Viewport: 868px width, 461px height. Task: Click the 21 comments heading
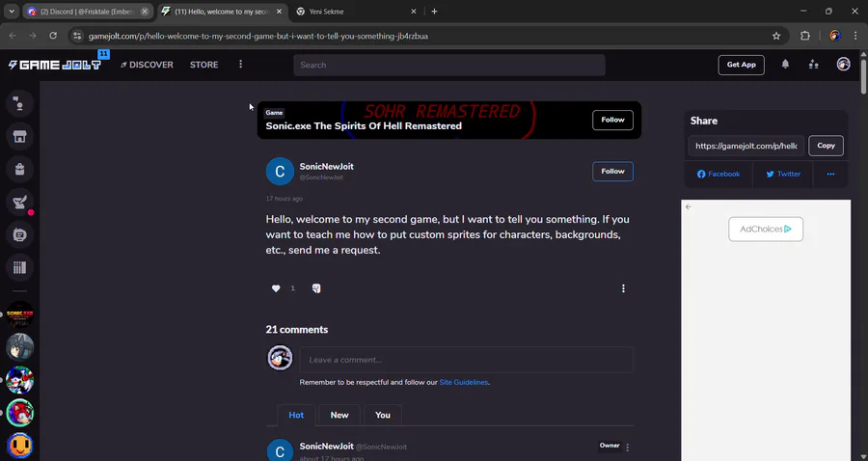pyautogui.click(x=297, y=329)
